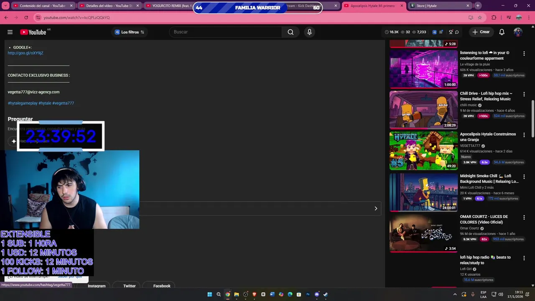The height and width of the screenshot is (301, 535).
Task: Open options for listenning to lofi video
Action: click(x=524, y=54)
